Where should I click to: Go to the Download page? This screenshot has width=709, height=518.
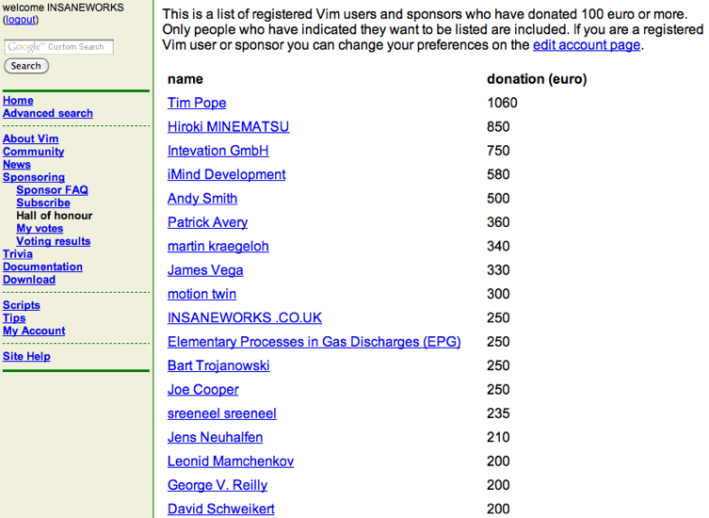[29, 280]
